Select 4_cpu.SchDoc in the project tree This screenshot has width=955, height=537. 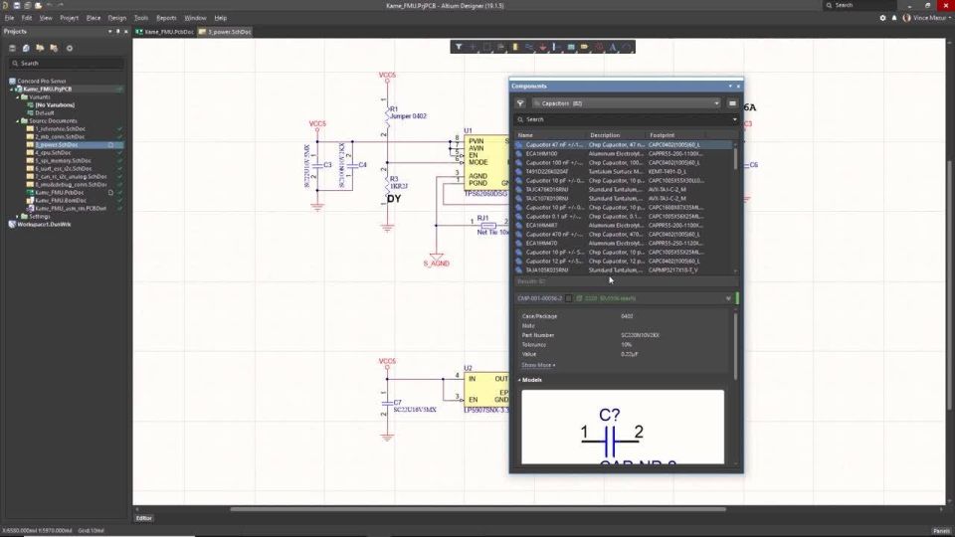[x=53, y=153]
